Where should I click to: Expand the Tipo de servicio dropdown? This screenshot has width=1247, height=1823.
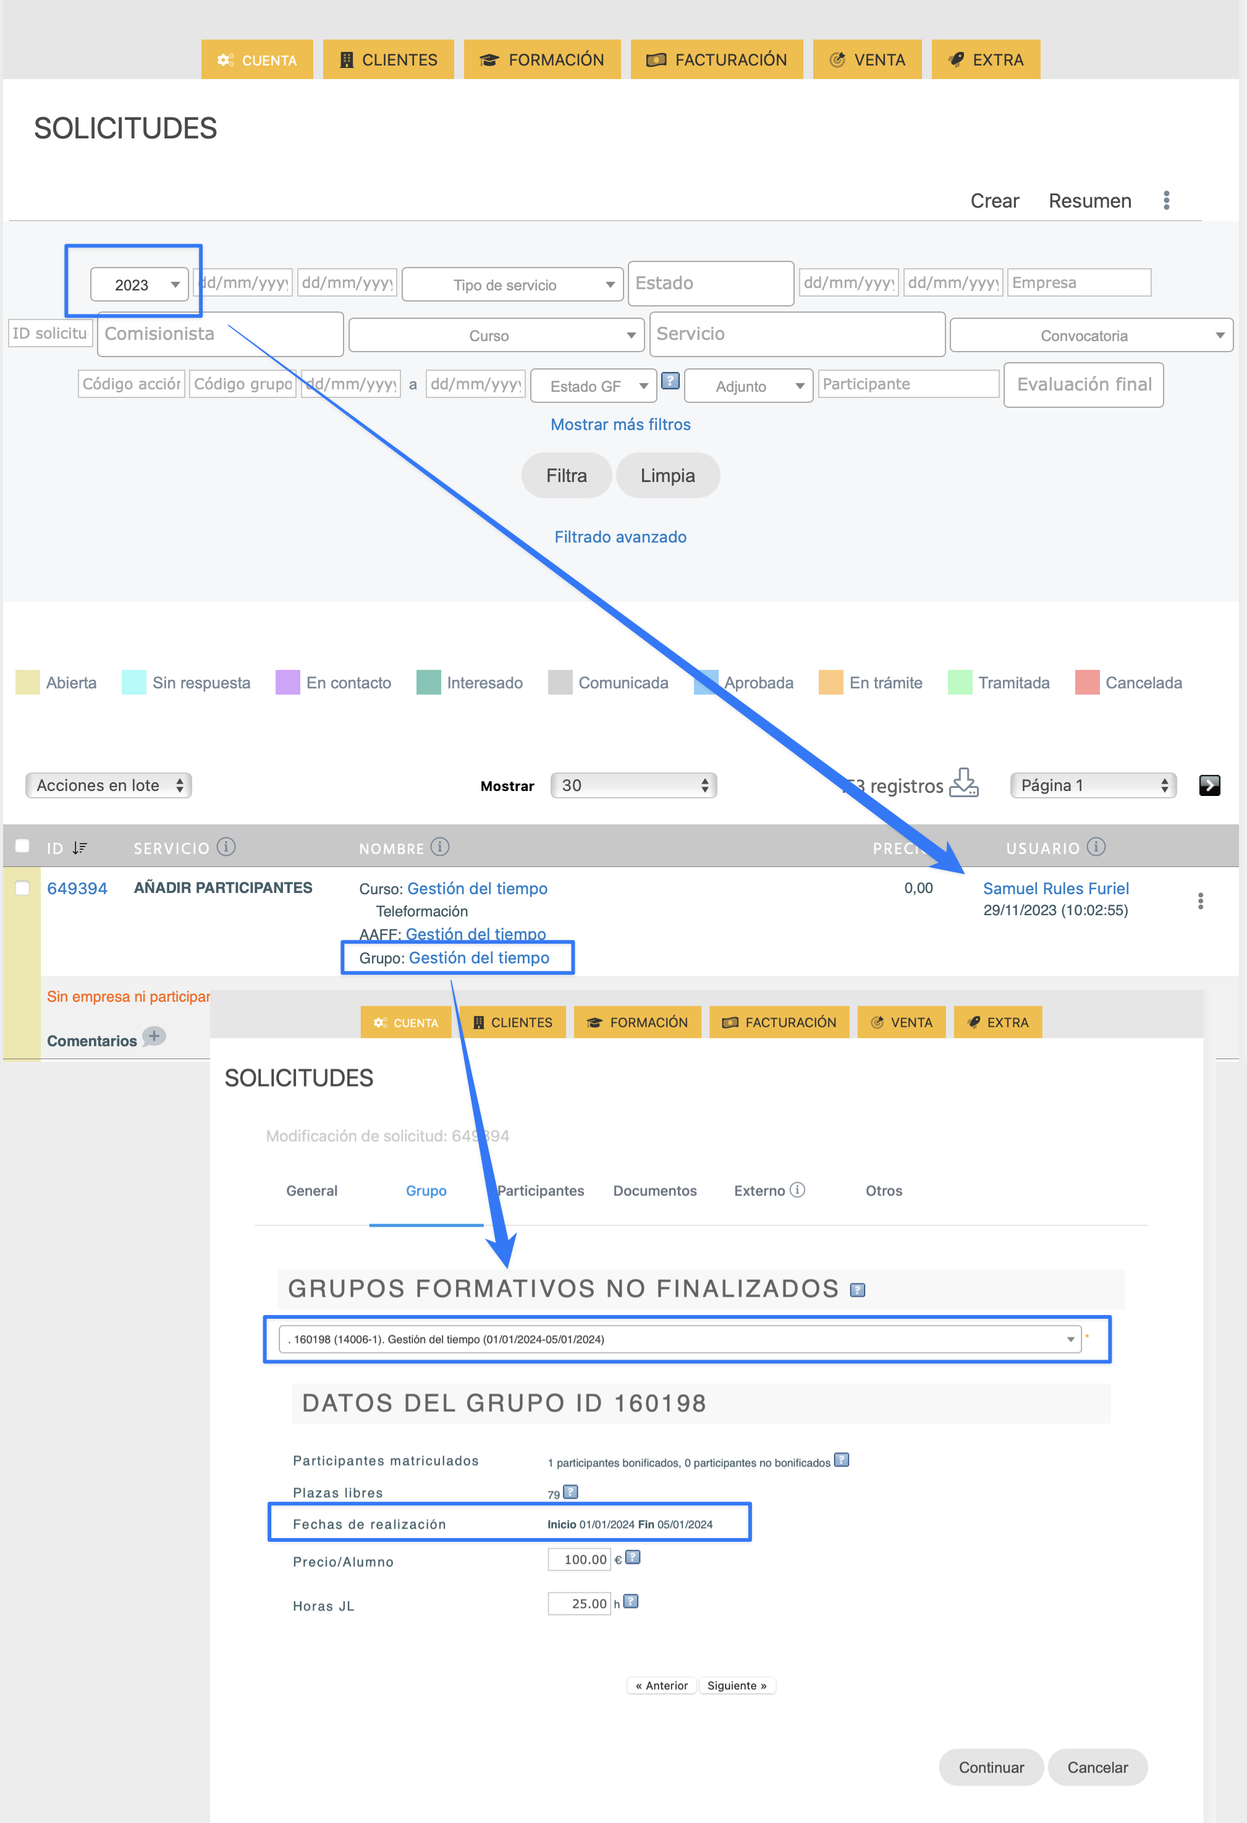coord(512,285)
